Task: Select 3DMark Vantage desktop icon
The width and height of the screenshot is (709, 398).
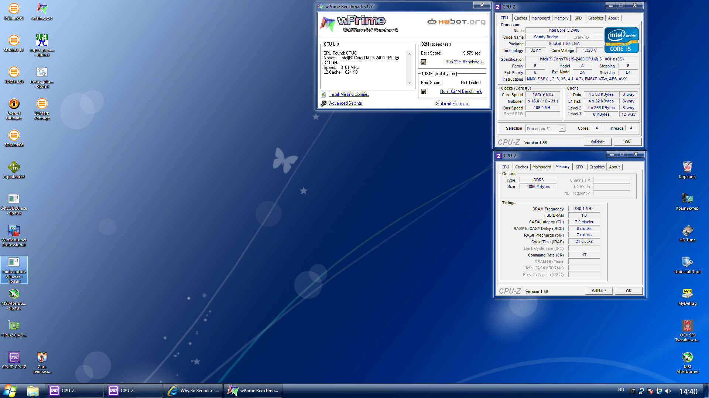Action: point(42,108)
